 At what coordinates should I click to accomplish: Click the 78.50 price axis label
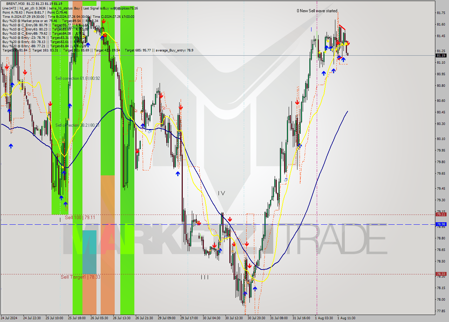441,261
